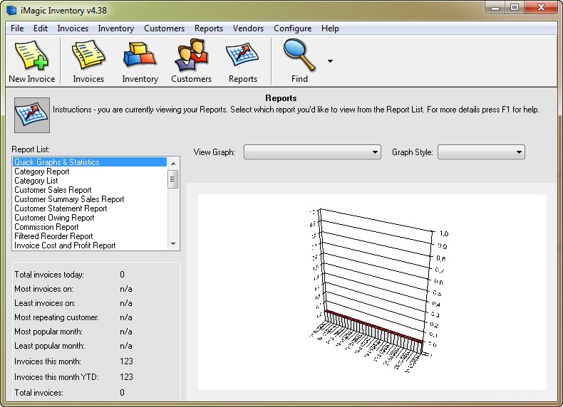Open the Configure menu

pyautogui.click(x=293, y=28)
